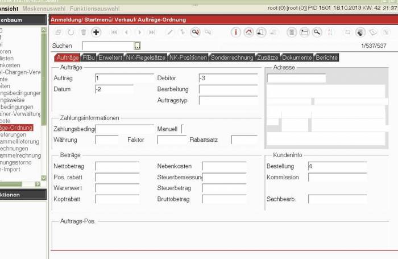Click the plus icon to add a record
The height and width of the screenshot is (259, 398).
[x=96, y=32]
